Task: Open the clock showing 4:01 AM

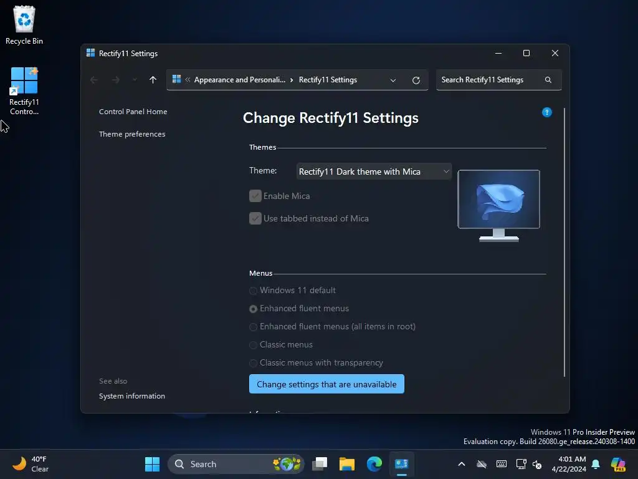Action: coord(568,464)
